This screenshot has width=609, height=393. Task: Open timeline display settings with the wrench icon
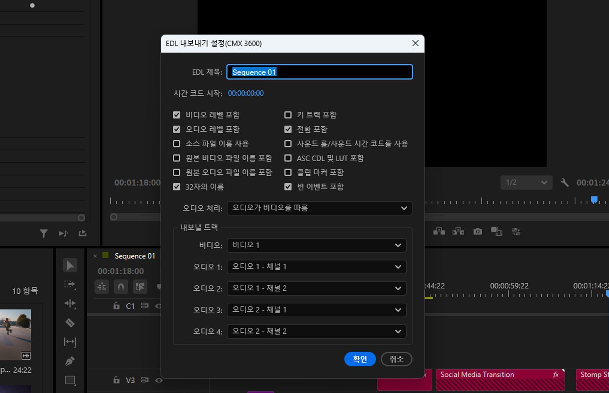point(565,183)
